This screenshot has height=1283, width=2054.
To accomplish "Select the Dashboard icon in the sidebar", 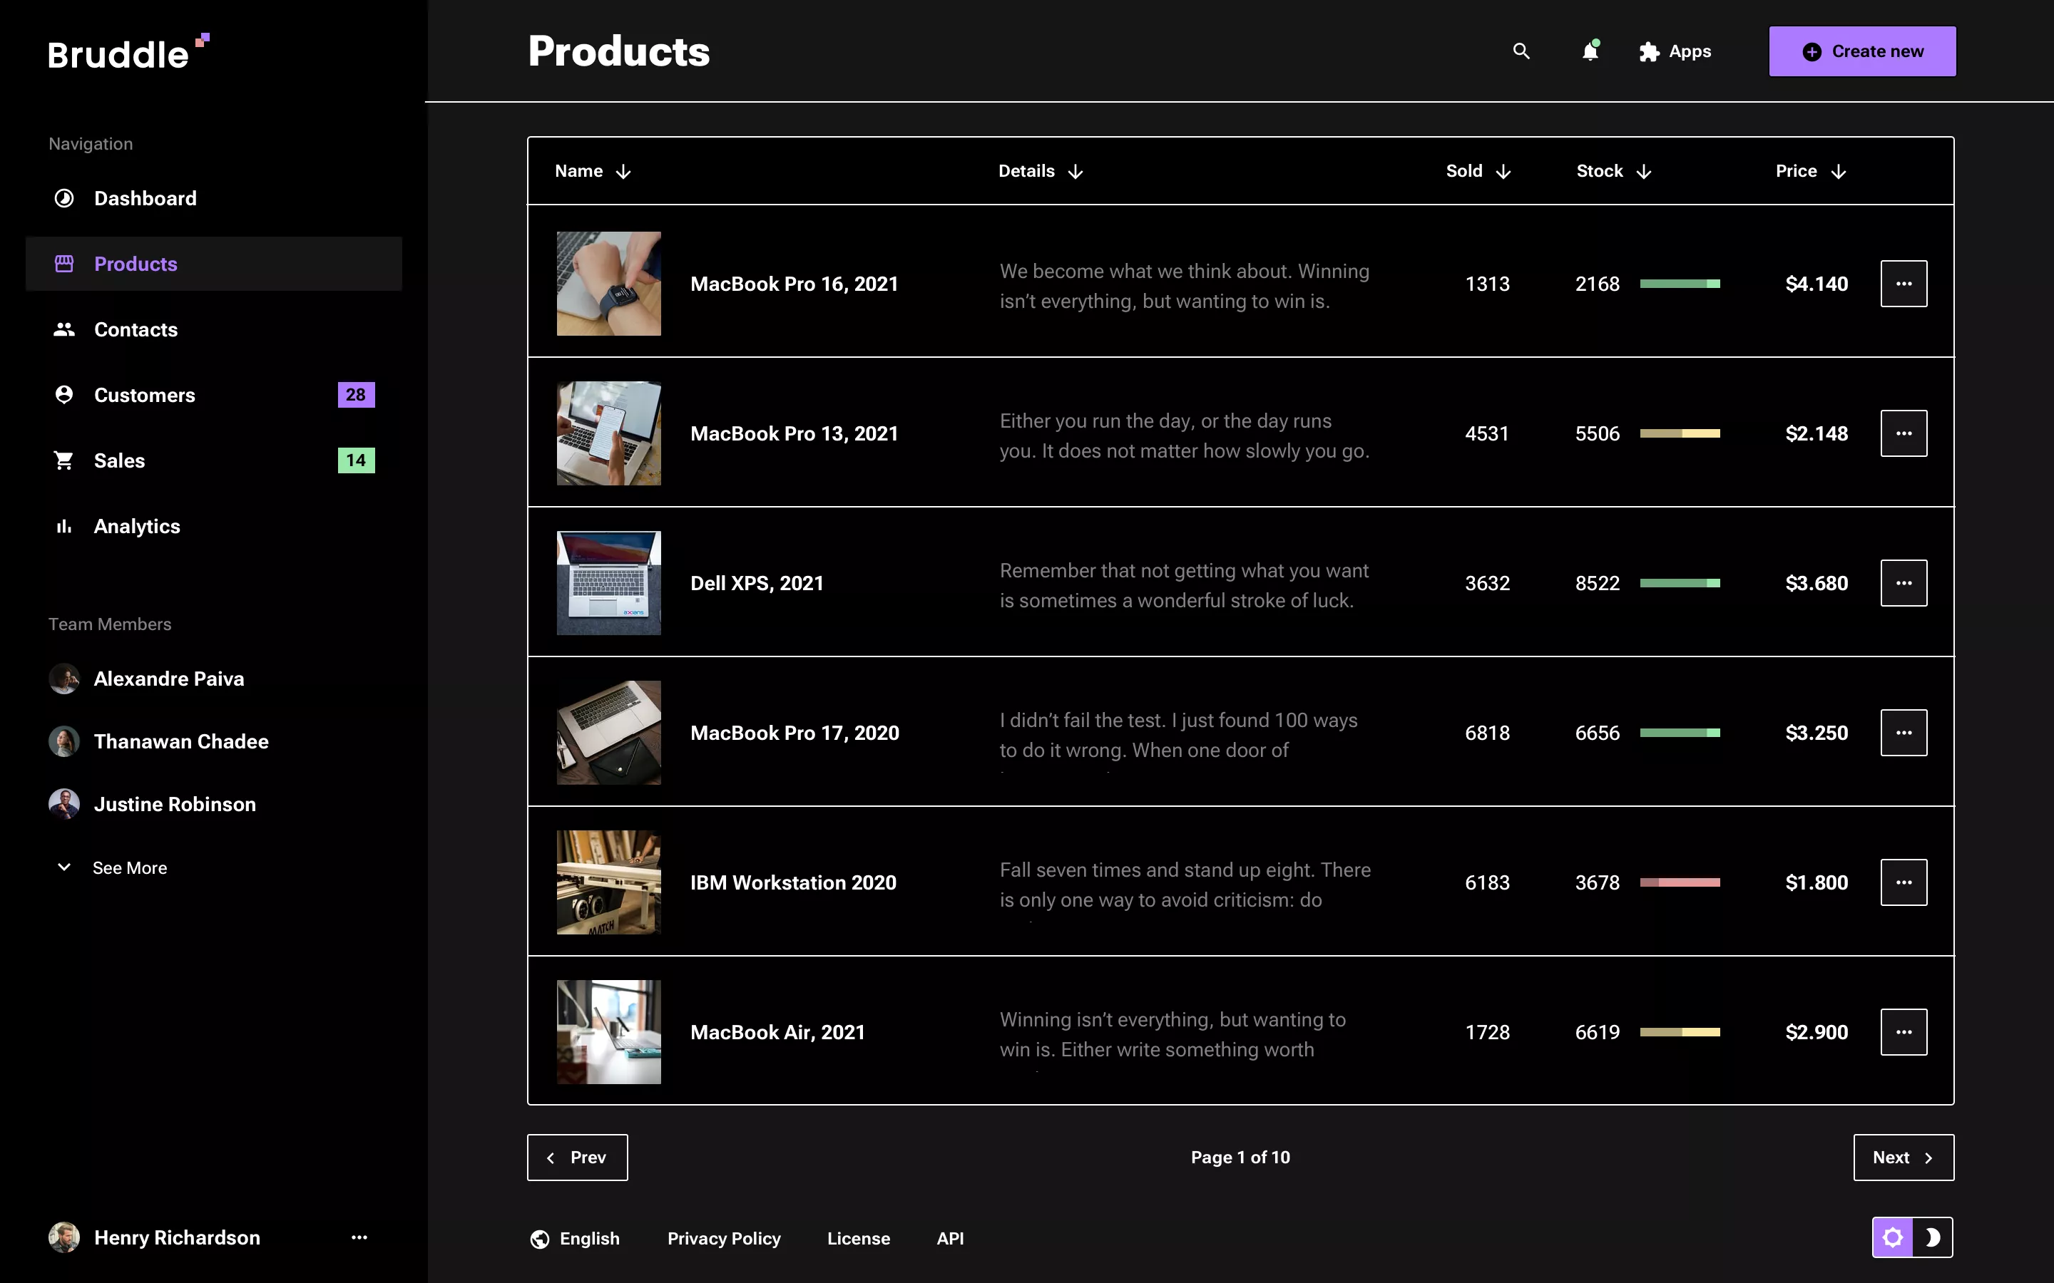I will coord(63,197).
